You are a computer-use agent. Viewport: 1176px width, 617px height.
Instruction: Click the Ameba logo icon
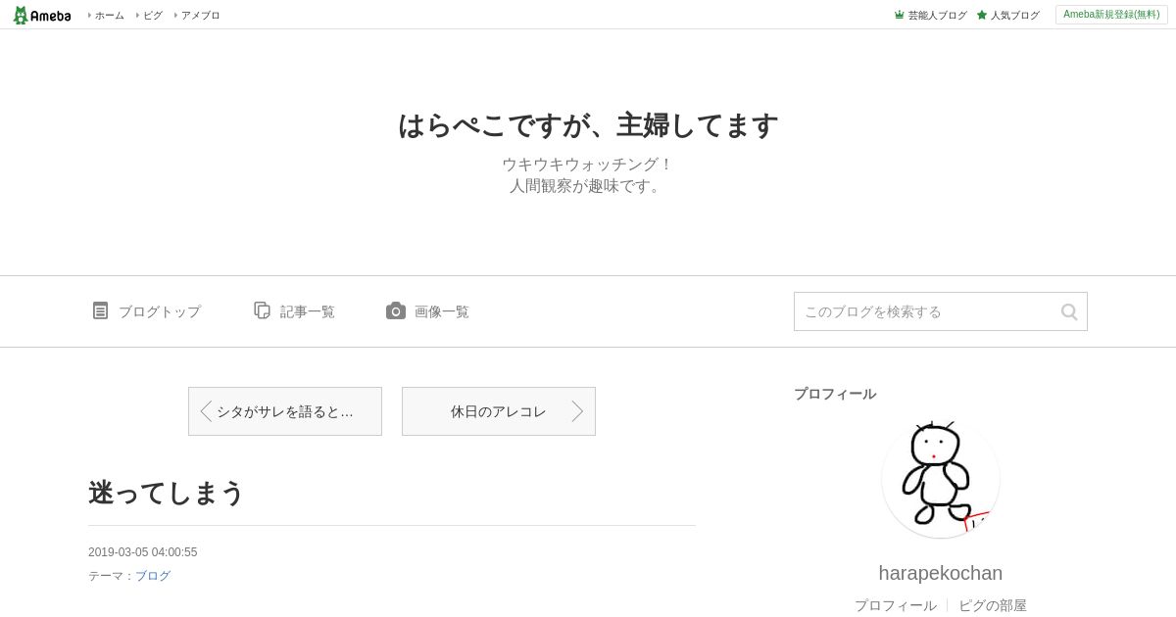coord(42,15)
